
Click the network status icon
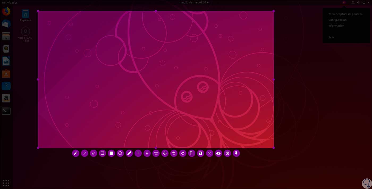click(353, 2)
